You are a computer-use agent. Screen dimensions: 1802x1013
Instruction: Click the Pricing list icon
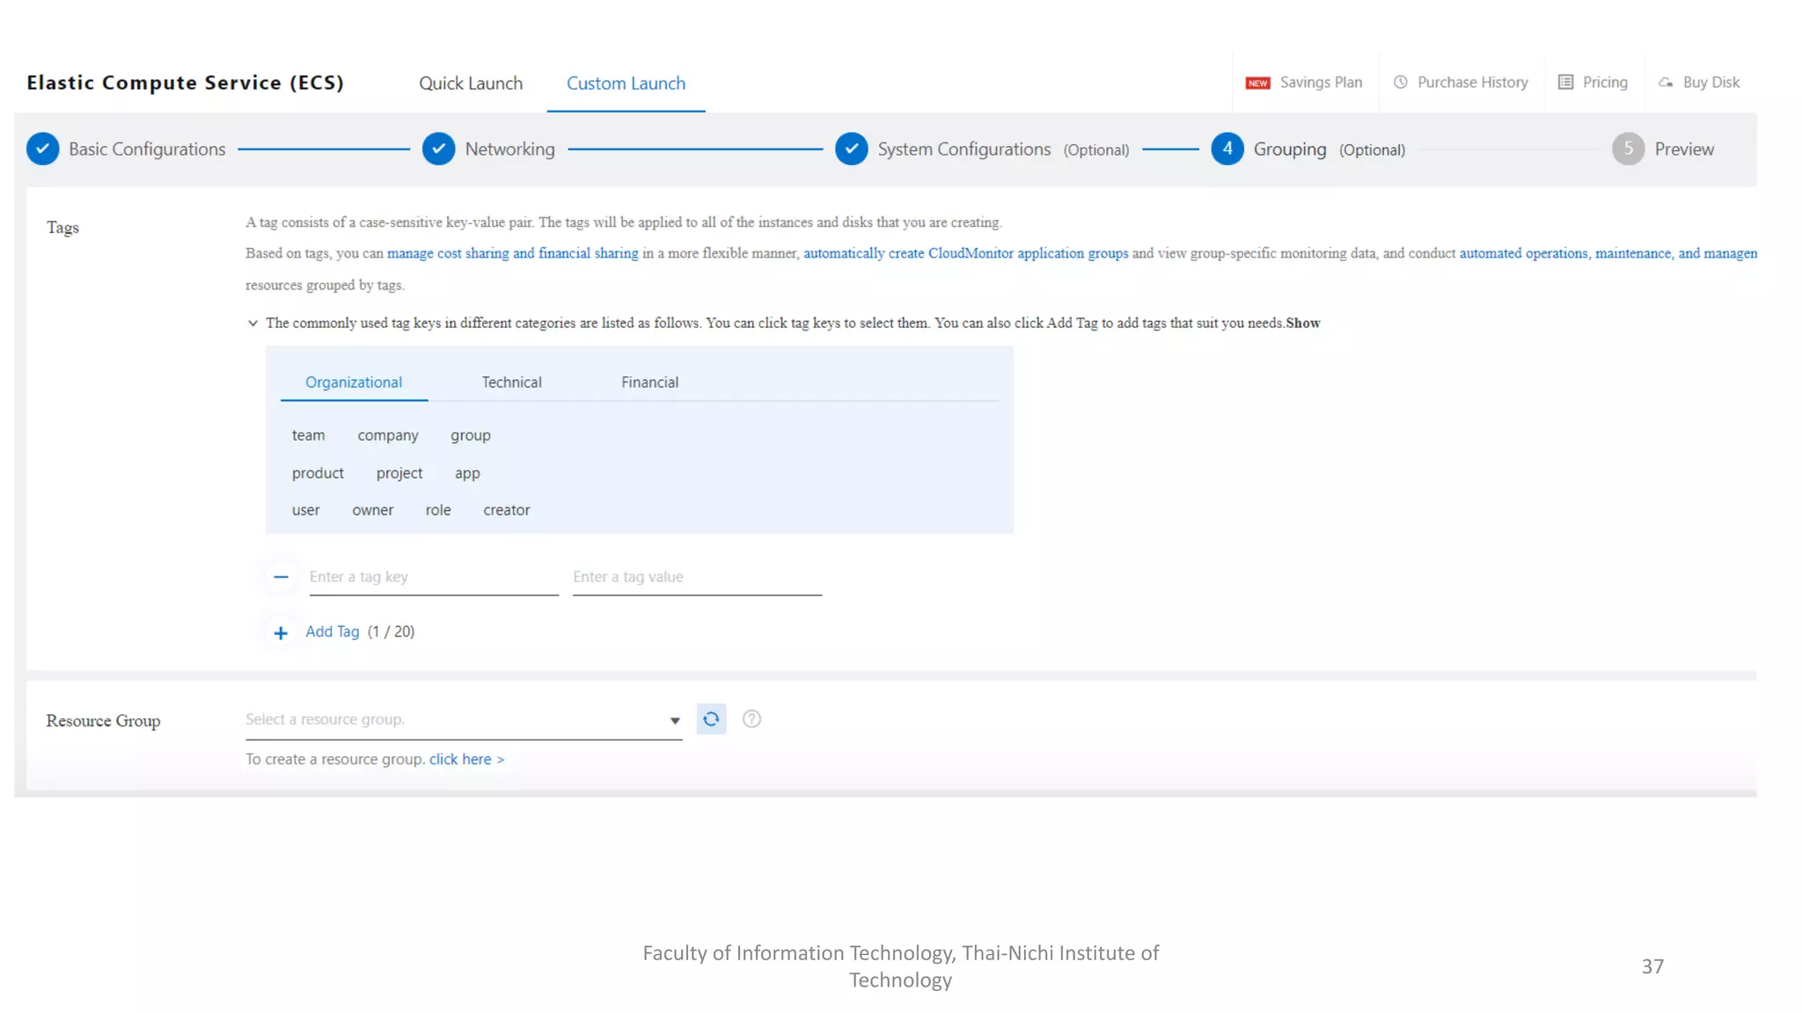pos(1566,82)
